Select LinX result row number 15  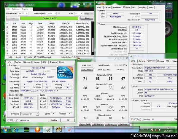pos(48,42)
